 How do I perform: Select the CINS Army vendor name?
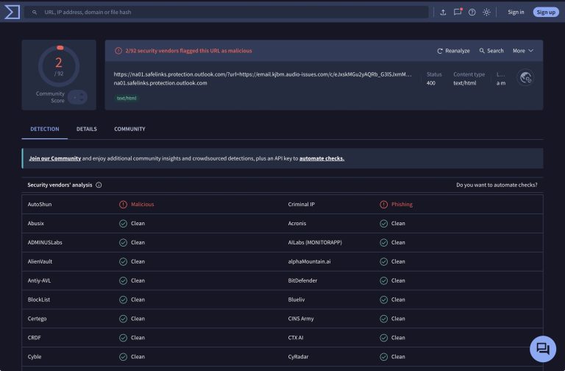point(301,319)
